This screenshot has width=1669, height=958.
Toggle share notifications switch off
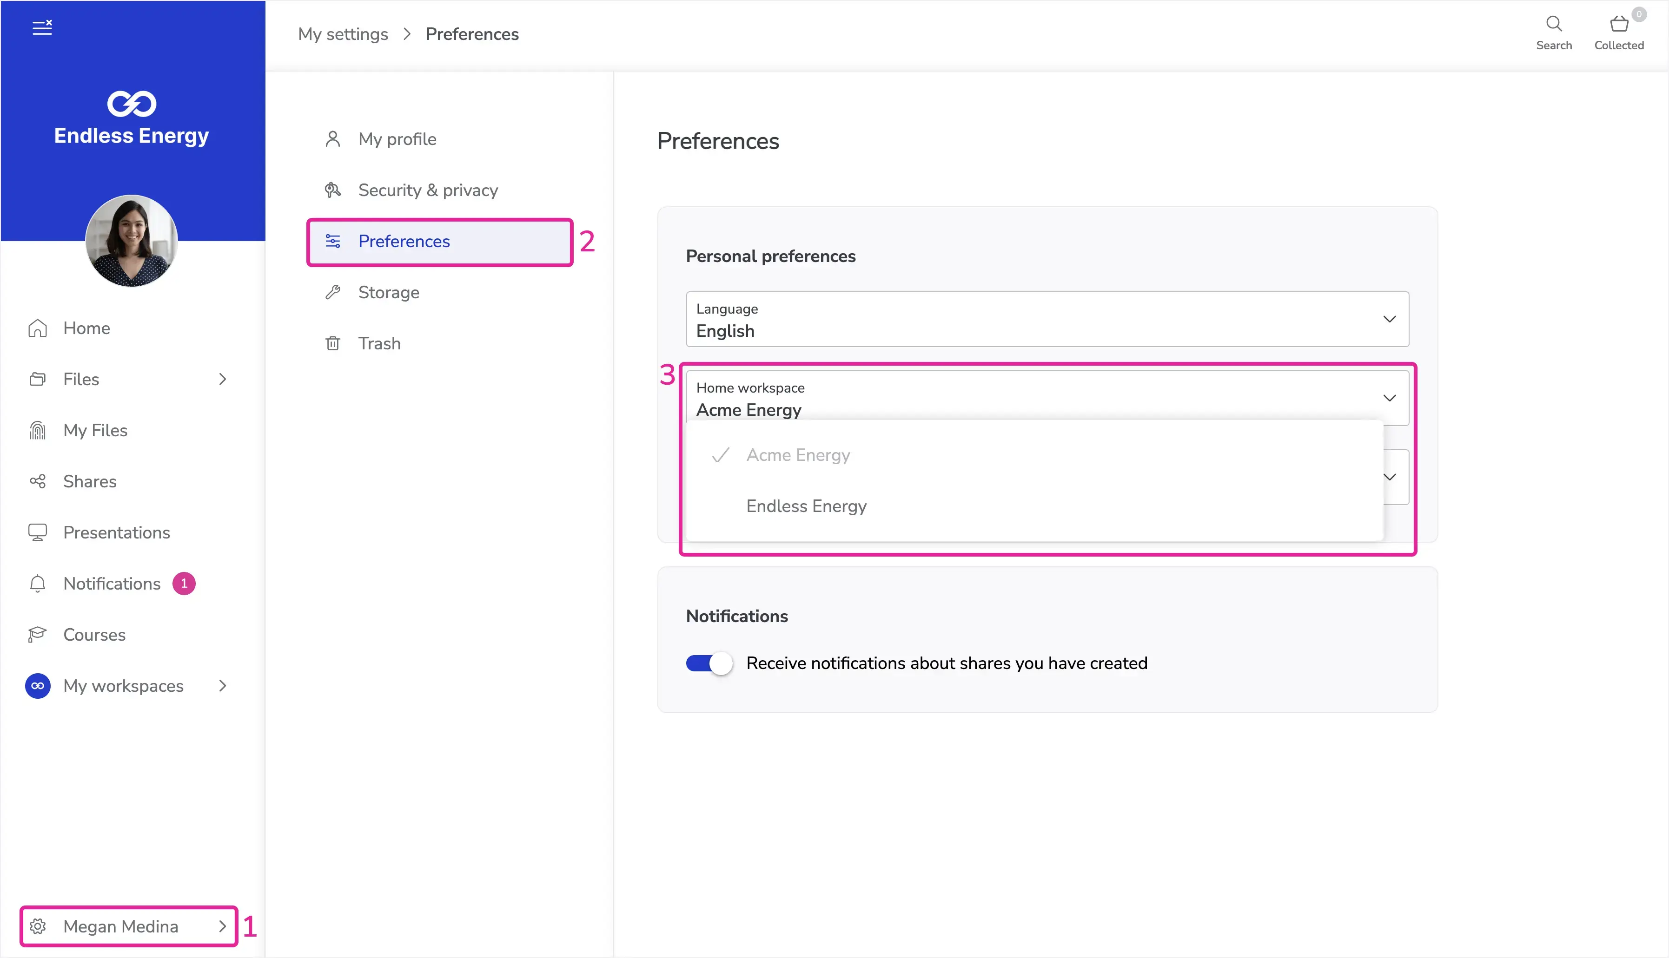click(x=709, y=663)
